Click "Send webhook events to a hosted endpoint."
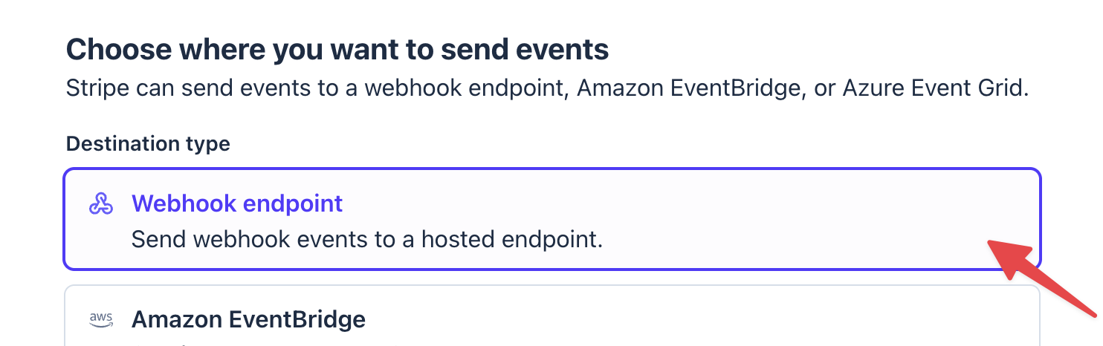Screen dimensions: 1103x346 tap(366, 240)
